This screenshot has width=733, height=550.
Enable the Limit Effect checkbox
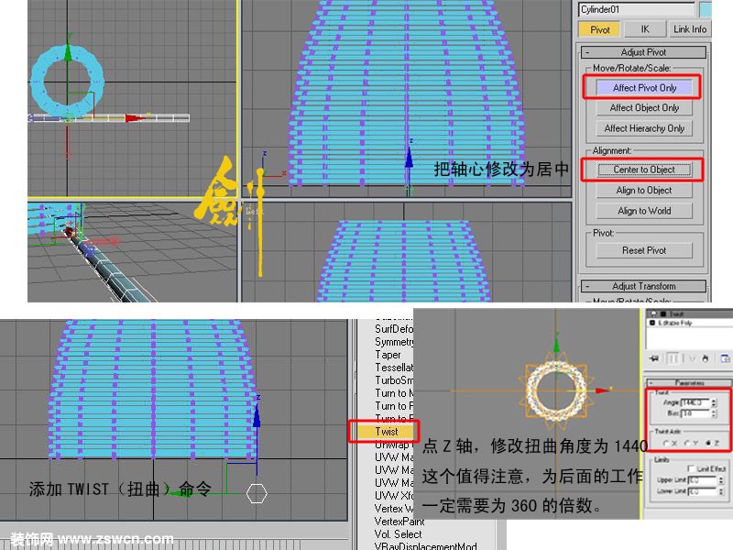click(691, 468)
